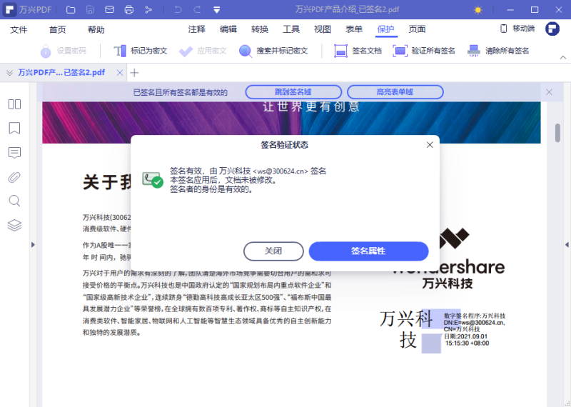This screenshot has width=571, height=407.
Task: Click the share icon in title bar
Action: tap(148, 10)
